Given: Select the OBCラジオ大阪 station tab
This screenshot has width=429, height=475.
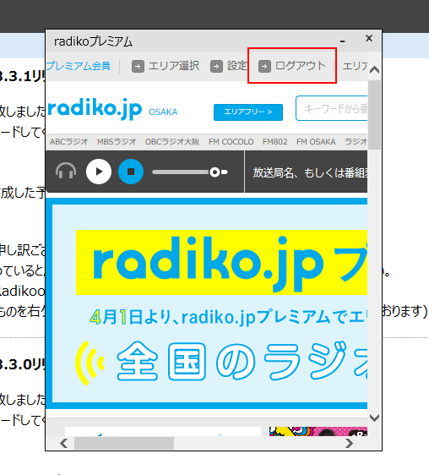Looking at the screenshot, I should [172, 142].
